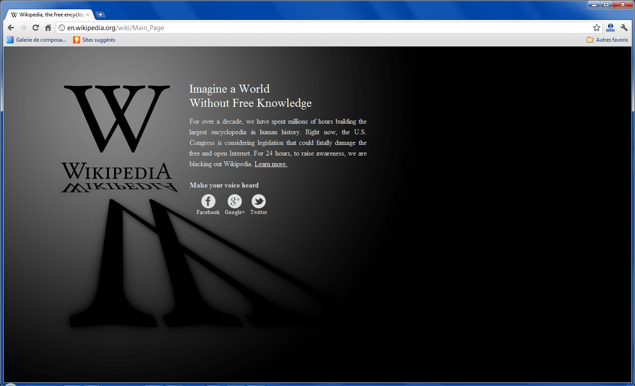Follow the Learn more link
Viewport: 635px width, 386px height.
[x=271, y=164]
